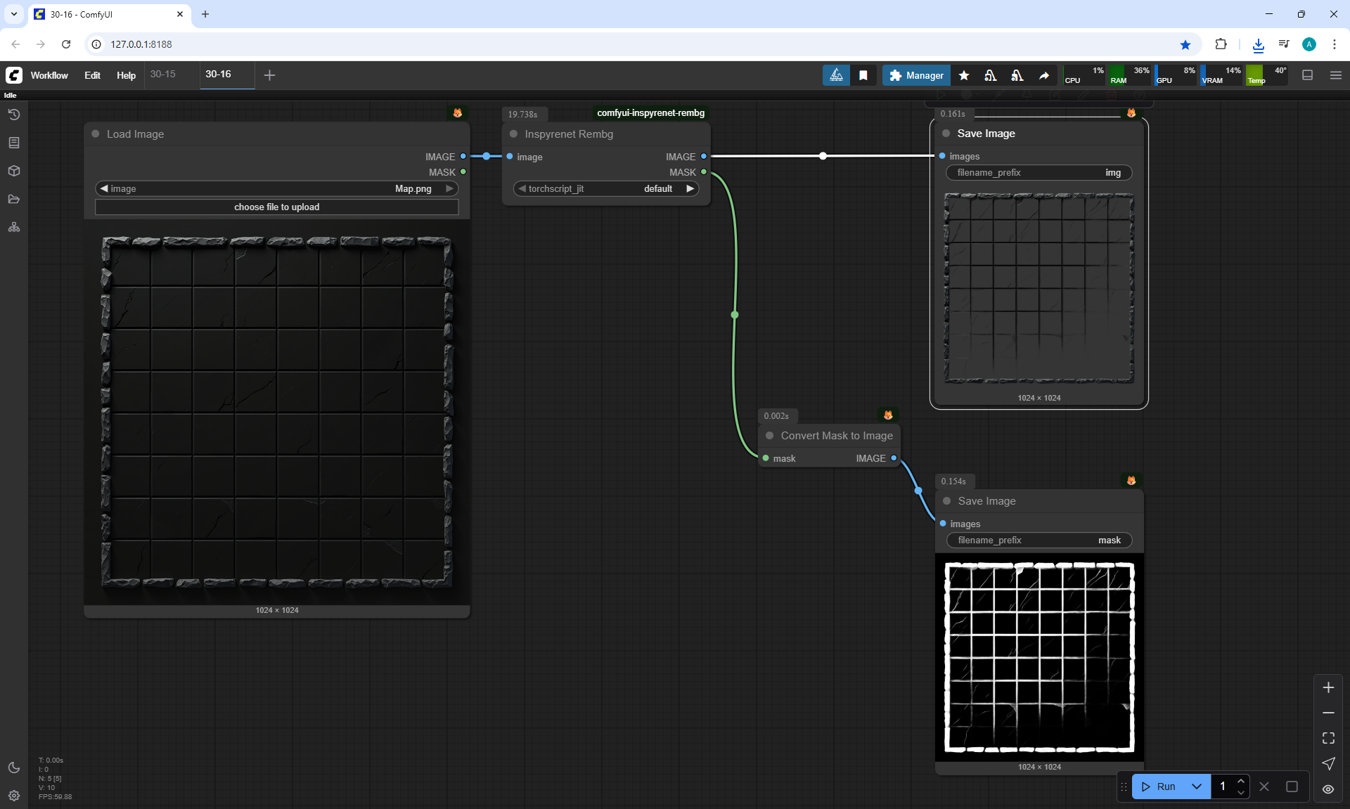Open the Node Library cube icon
The height and width of the screenshot is (809, 1350).
coord(13,171)
